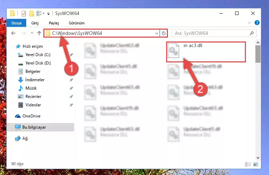Click the New folder icon in quick access toolbar

31,13
